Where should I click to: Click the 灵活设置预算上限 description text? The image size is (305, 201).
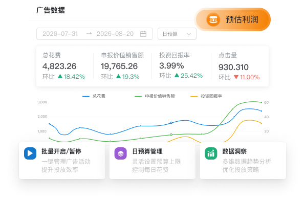(x=157, y=162)
